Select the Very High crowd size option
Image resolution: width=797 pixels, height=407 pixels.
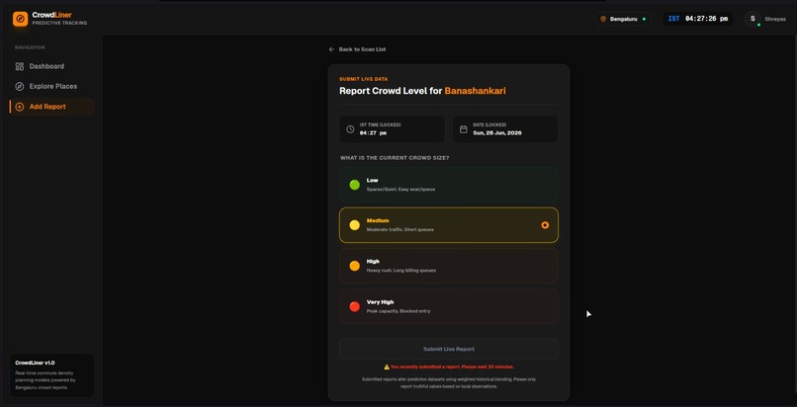coord(449,306)
